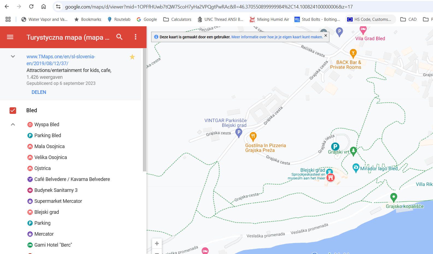Screen dimensions: 433x254
Task: Open Water Vapor bookmark
Action: coord(44,19)
